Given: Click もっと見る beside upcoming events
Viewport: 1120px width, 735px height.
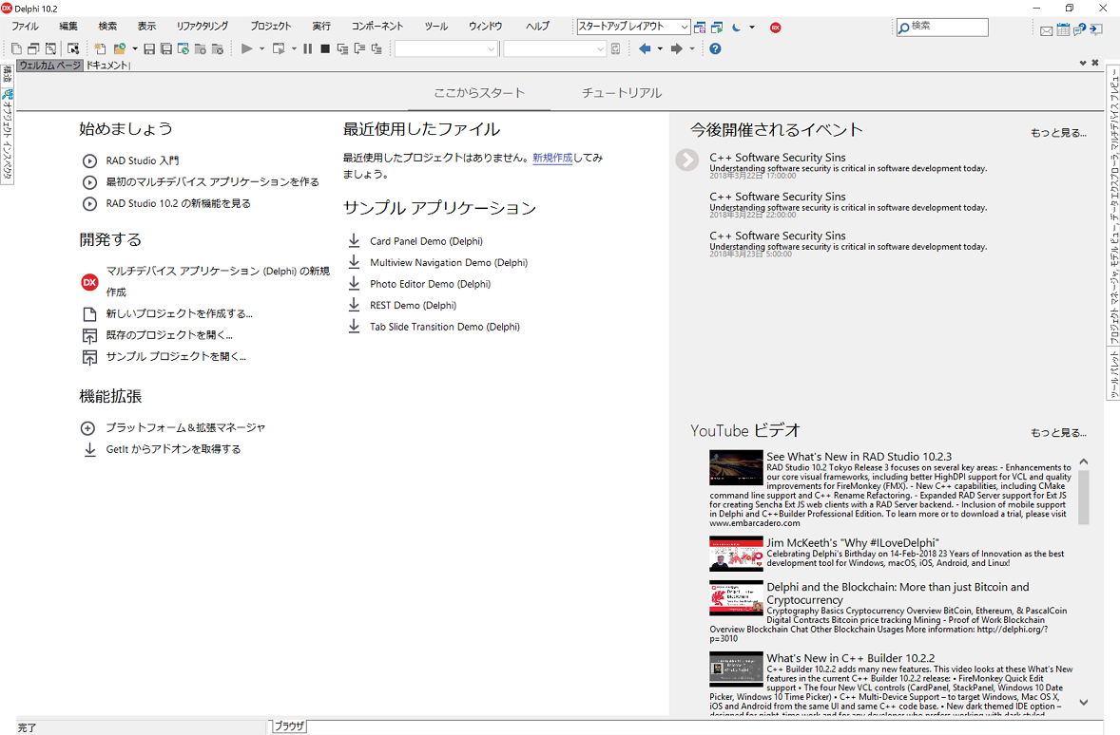Looking at the screenshot, I should [x=1058, y=133].
